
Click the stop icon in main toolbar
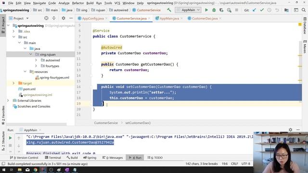coord(237,10)
